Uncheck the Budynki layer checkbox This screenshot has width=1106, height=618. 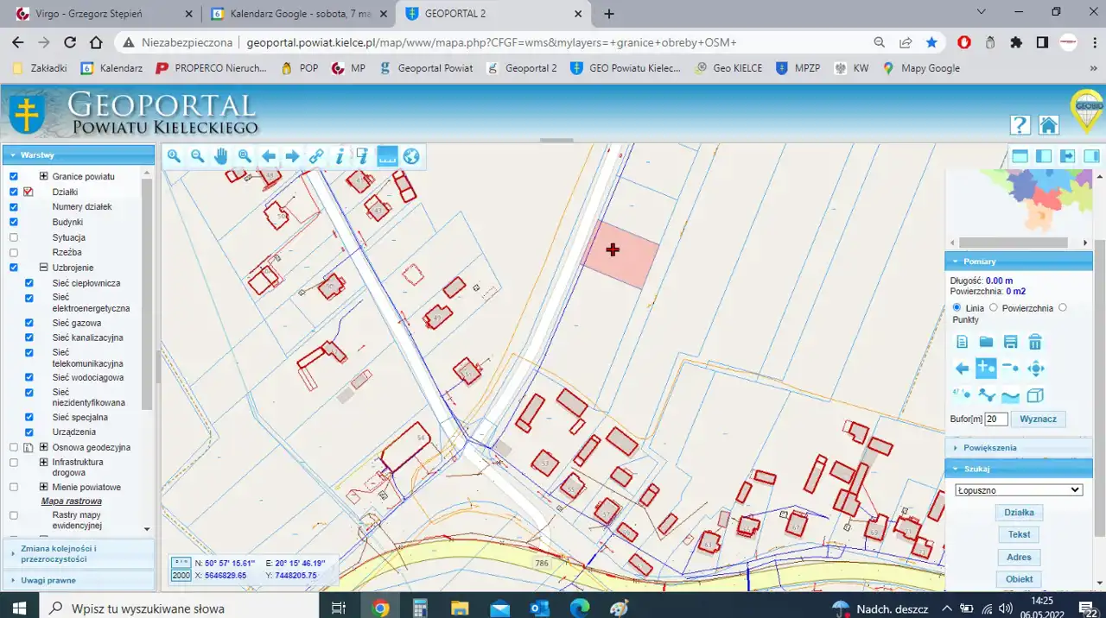point(14,222)
